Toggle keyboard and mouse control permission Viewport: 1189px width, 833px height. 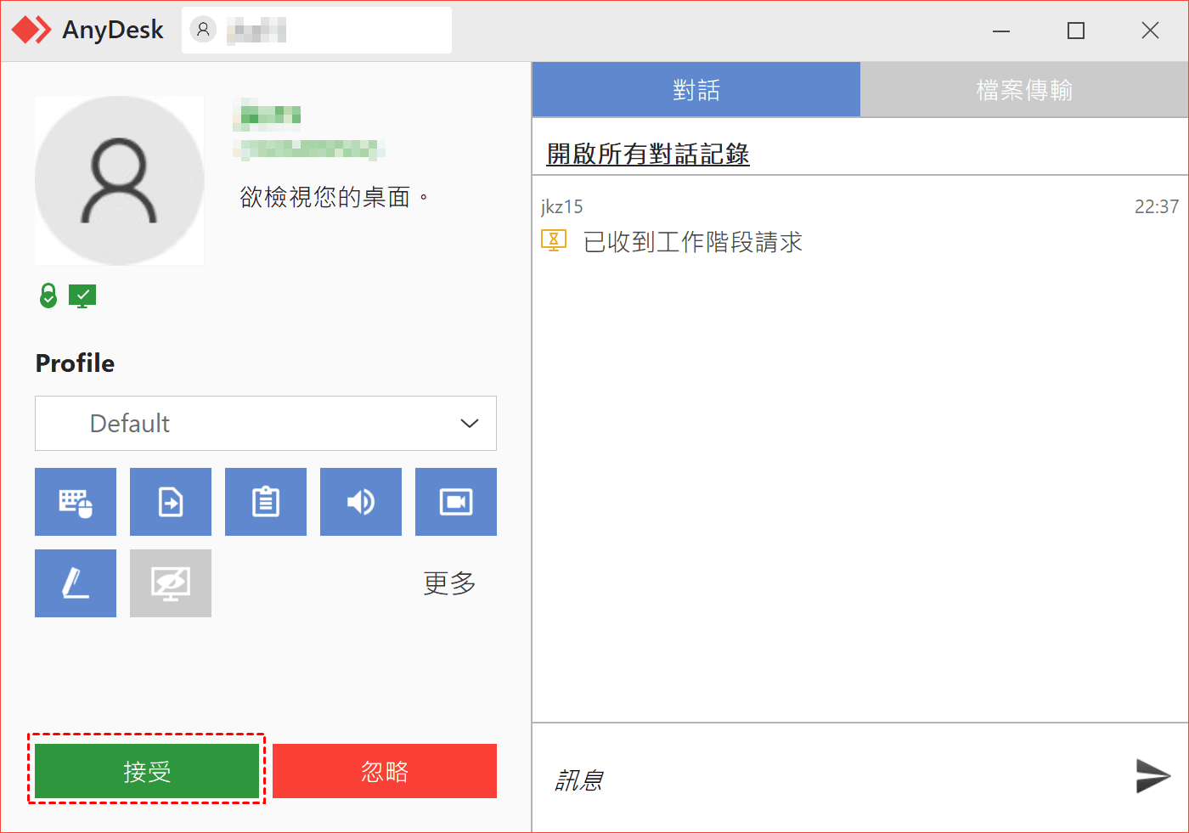(76, 502)
